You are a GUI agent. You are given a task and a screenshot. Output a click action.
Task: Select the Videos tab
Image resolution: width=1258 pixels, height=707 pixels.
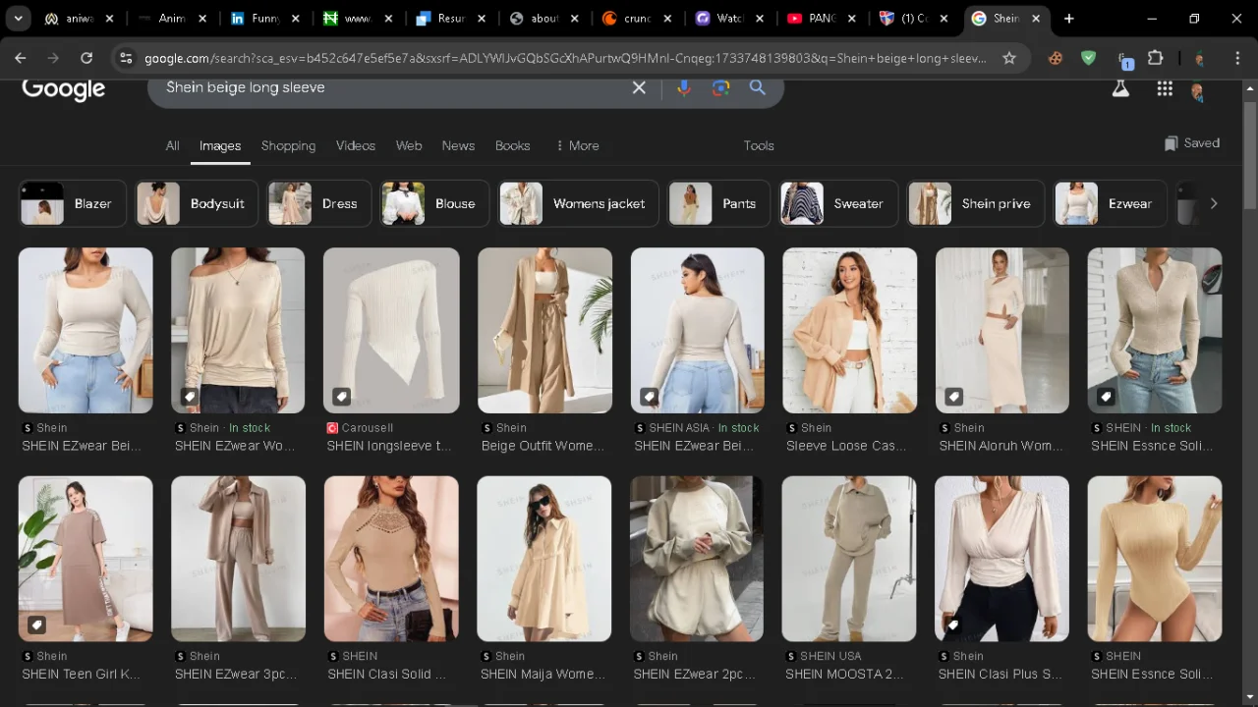coord(356,145)
